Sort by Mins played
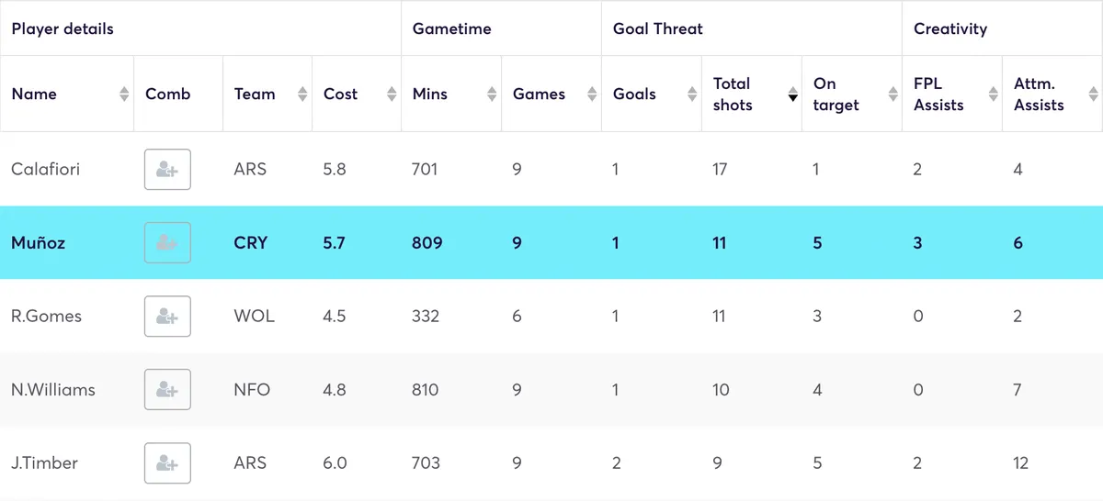1103x501 pixels. click(492, 95)
